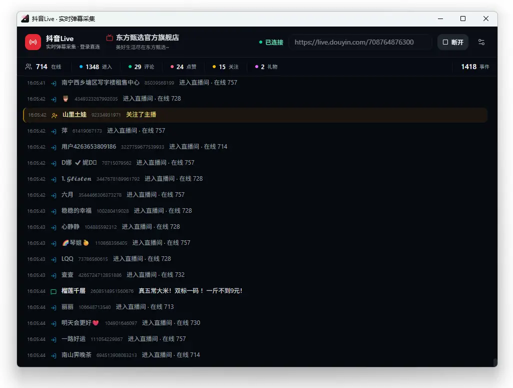Select the username 山里土娃

click(74, 115)
